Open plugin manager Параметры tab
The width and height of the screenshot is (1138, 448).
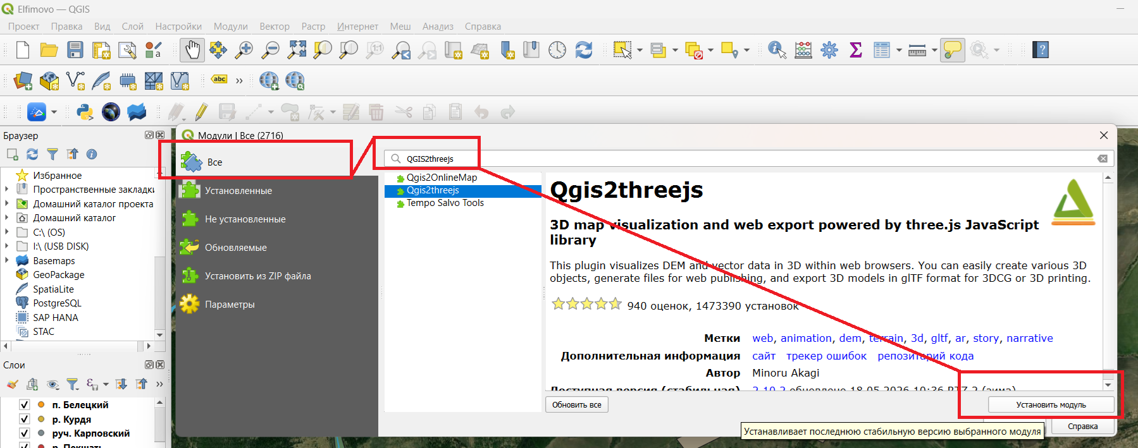click(276, 304)
